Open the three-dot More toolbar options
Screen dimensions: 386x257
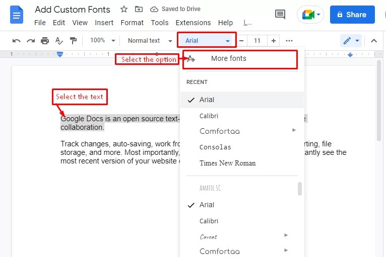tap(289, 41)
